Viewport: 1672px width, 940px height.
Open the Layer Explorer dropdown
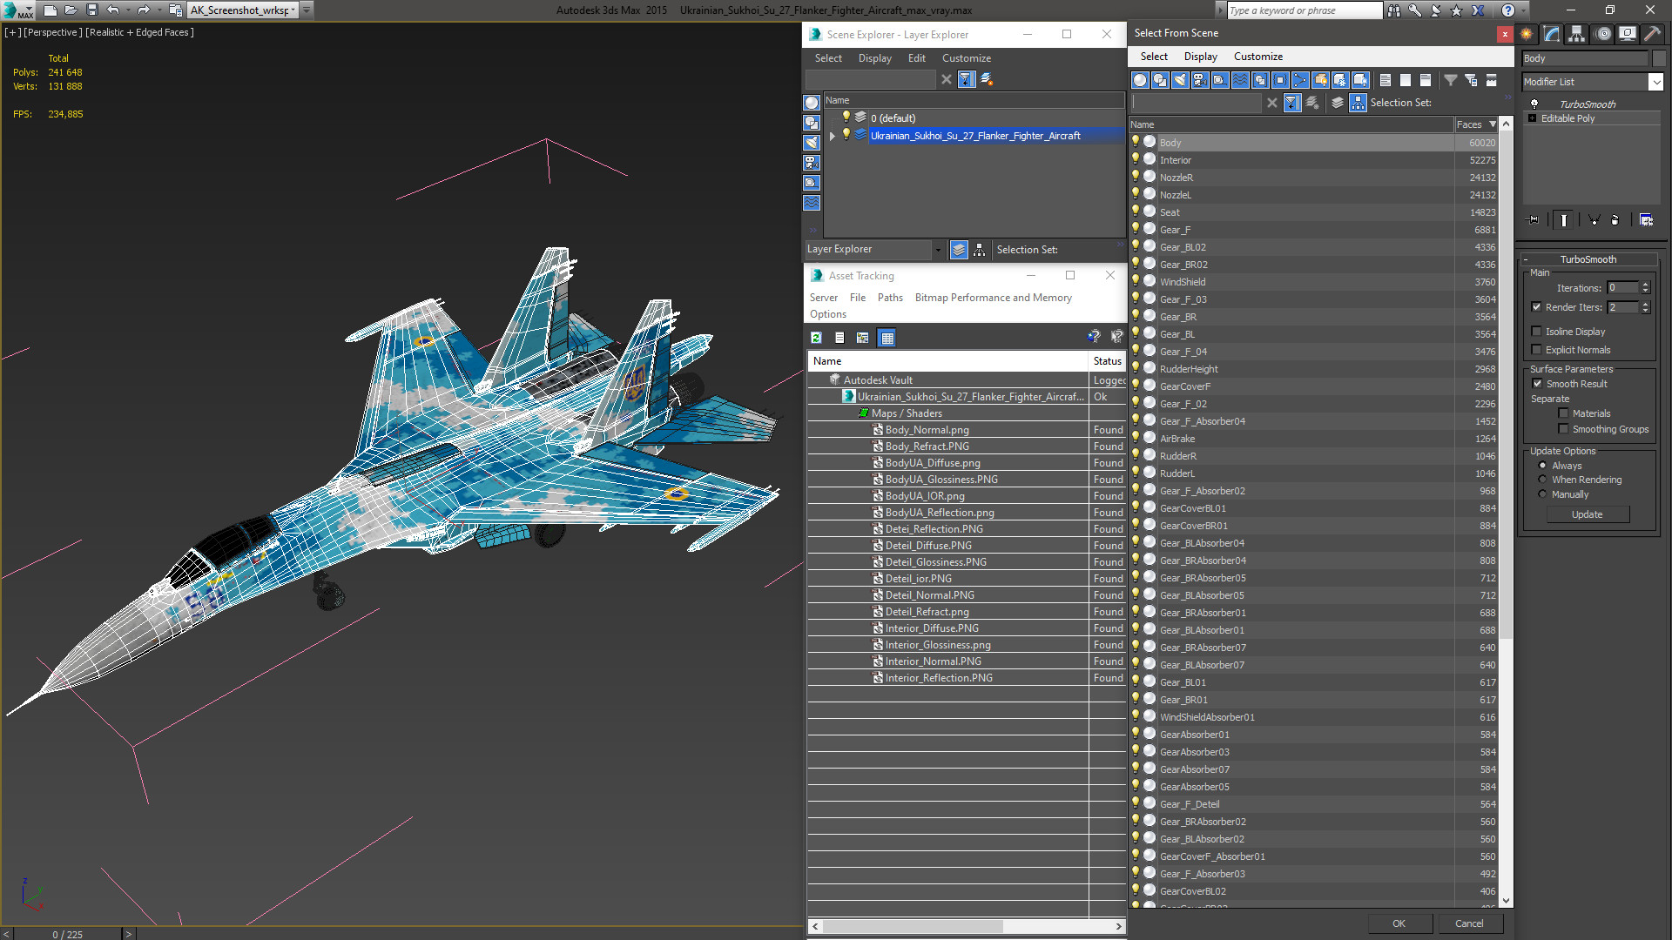tap(938, 250)
